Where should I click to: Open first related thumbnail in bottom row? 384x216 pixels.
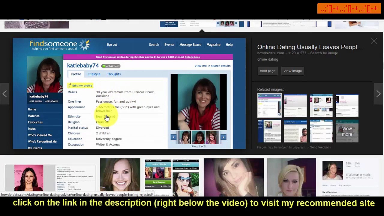(269, 131)
